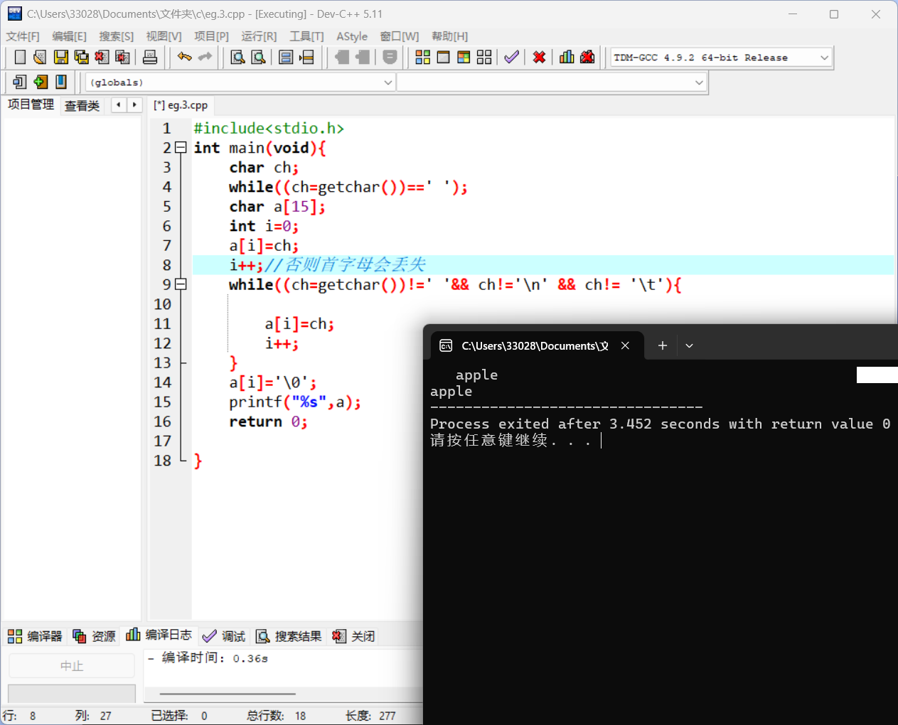Click the Redo arrow icon
The height and width of the screenshot is (725, 898).
coord(205,58)
